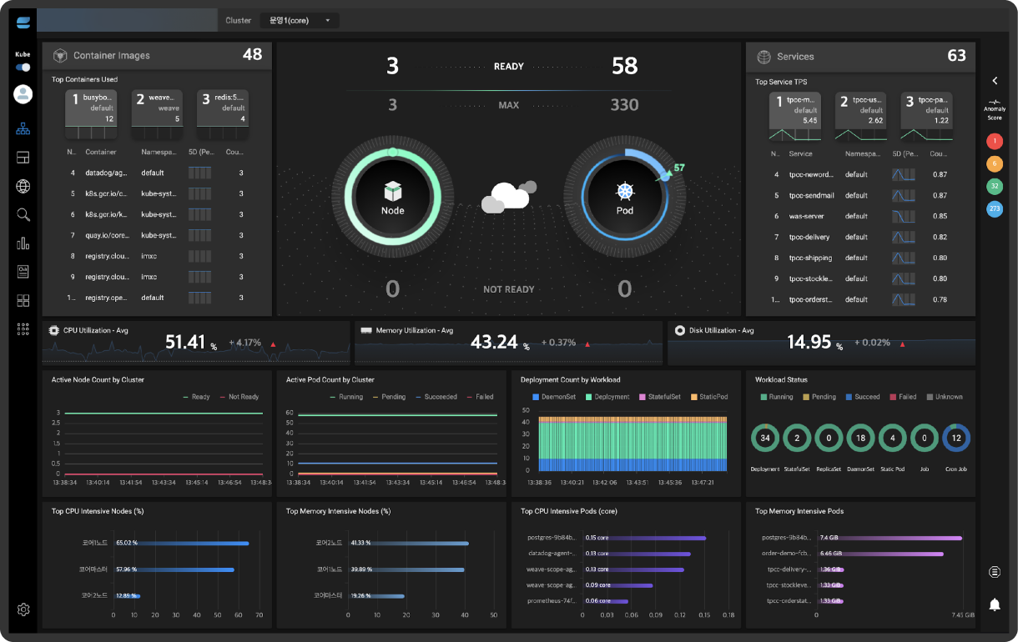The width and height of the screenshot is (1018, 642).
Task: Click the Services globe header icon
Action: [763, 57]
